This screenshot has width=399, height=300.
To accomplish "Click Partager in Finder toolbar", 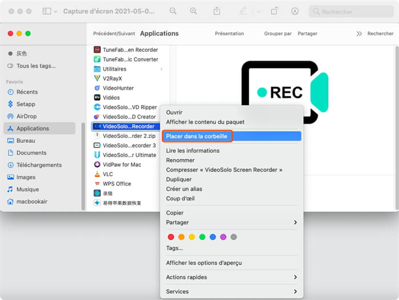I will click(307, 34).
